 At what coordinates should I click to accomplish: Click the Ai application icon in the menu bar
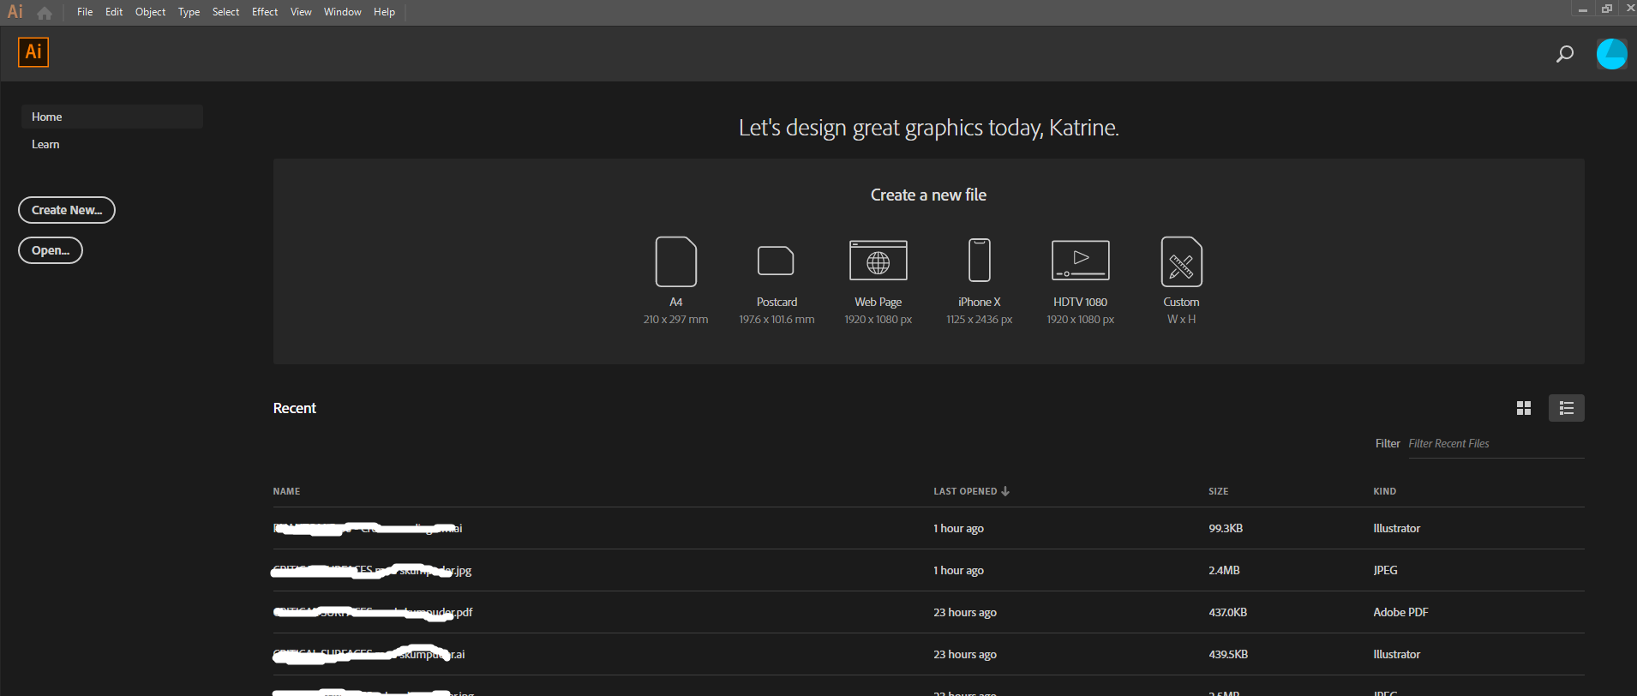(x=15, y=12)
